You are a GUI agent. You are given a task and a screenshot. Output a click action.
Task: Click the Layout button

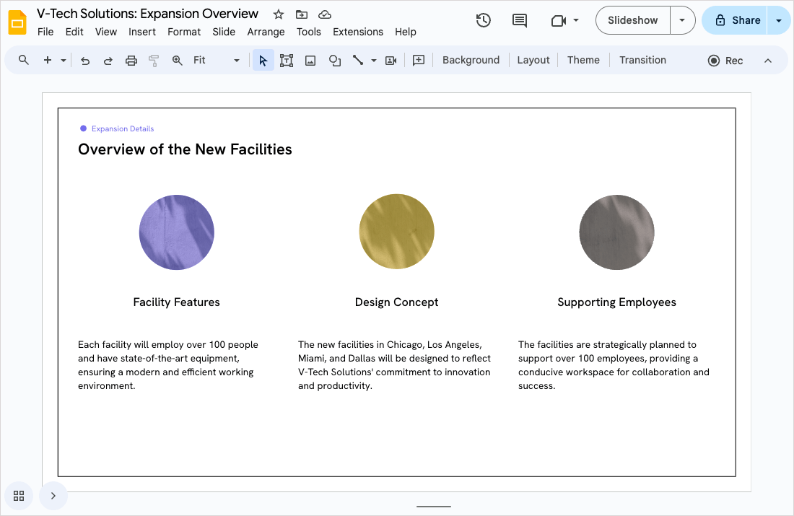533,60
